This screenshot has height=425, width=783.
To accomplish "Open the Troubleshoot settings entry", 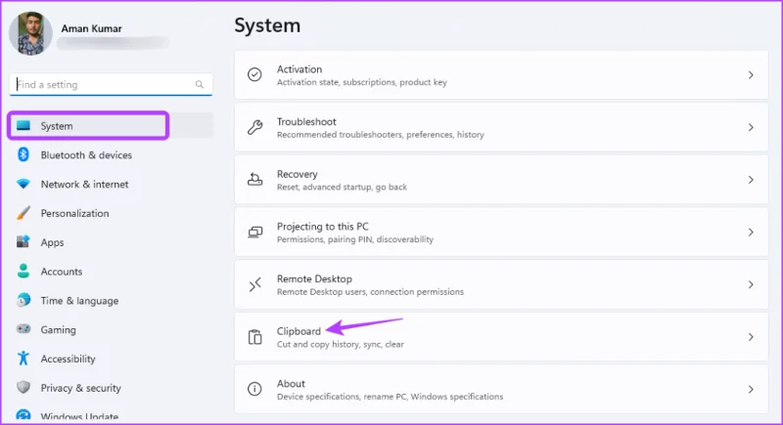I will (x=501, y=127).
